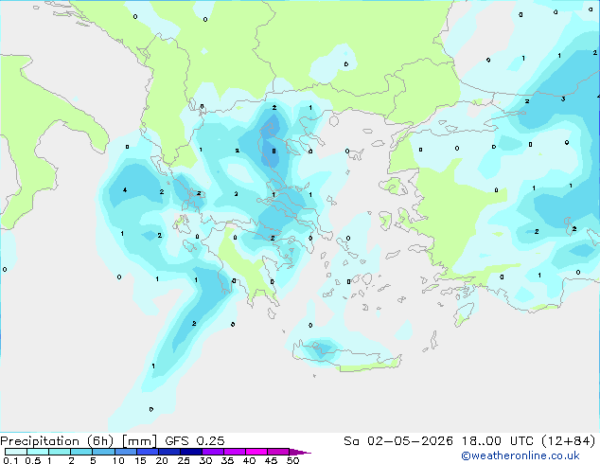Click the purple arrow tip ending the legend
The image size is (600, 464).
tap(300, 452)
